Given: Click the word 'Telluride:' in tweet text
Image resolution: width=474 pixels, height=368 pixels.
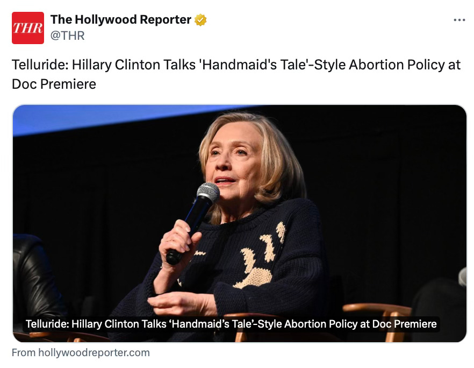Looking at the screenshot, I should pos(40,65).
